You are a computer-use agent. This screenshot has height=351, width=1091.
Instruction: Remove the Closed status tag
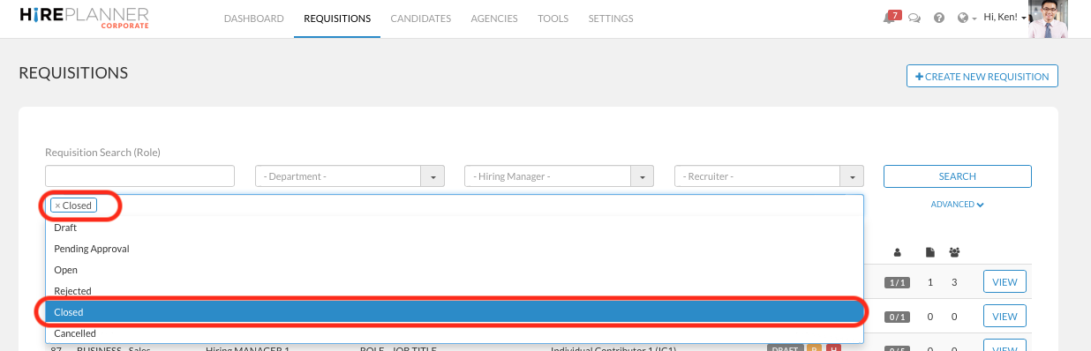coord(57,205)
